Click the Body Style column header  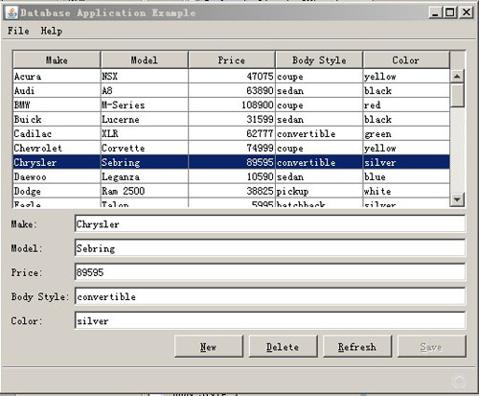(x=319, y=59)
